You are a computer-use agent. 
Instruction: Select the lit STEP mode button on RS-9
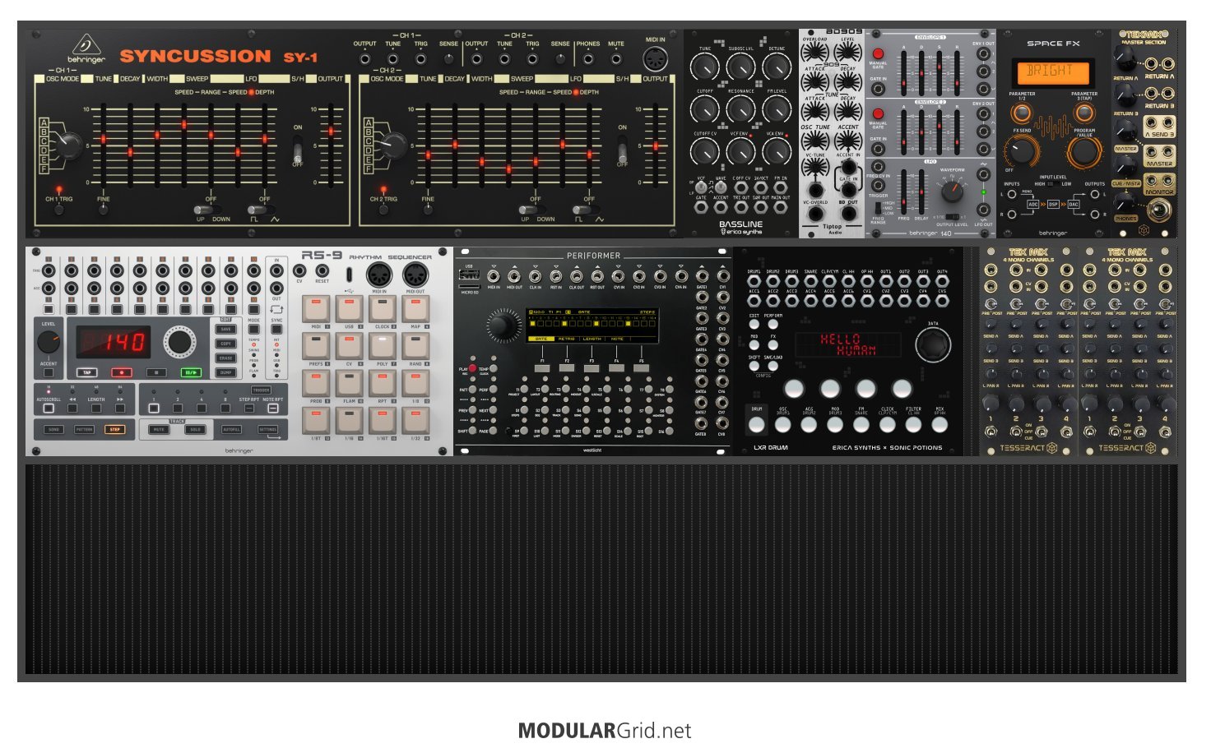[x=114, y=429]
